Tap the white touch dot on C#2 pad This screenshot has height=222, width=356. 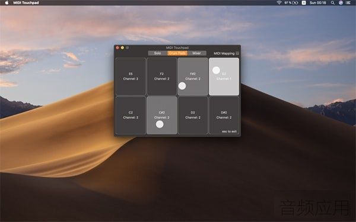[160, 124]
